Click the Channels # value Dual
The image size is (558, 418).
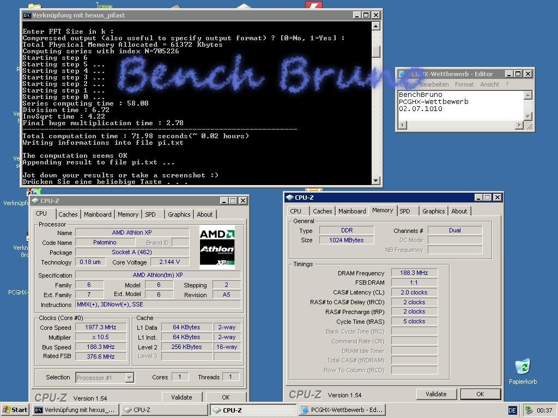pos(455,230)
